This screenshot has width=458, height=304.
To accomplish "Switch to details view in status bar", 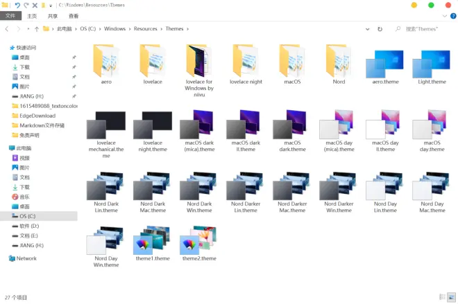I will [443, 296].
